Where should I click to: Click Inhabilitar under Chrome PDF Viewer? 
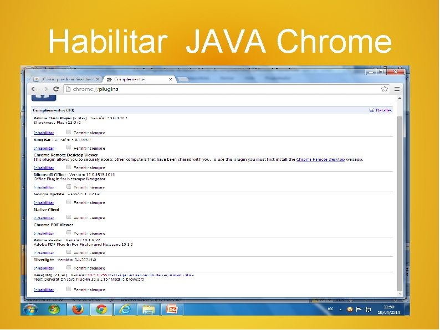(x=44, y=233)
